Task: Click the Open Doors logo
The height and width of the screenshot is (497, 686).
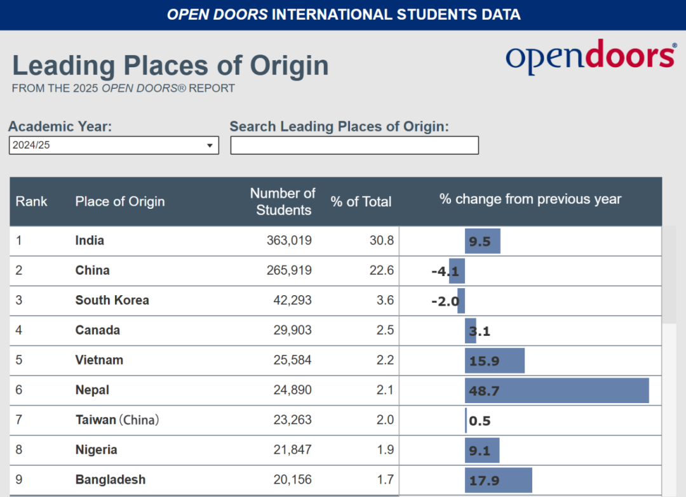Action: (591, 56)
